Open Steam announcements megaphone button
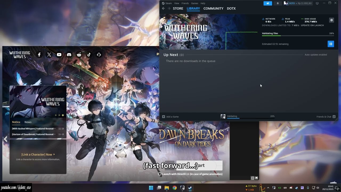The image size is (341, 192). click(268, 3)
